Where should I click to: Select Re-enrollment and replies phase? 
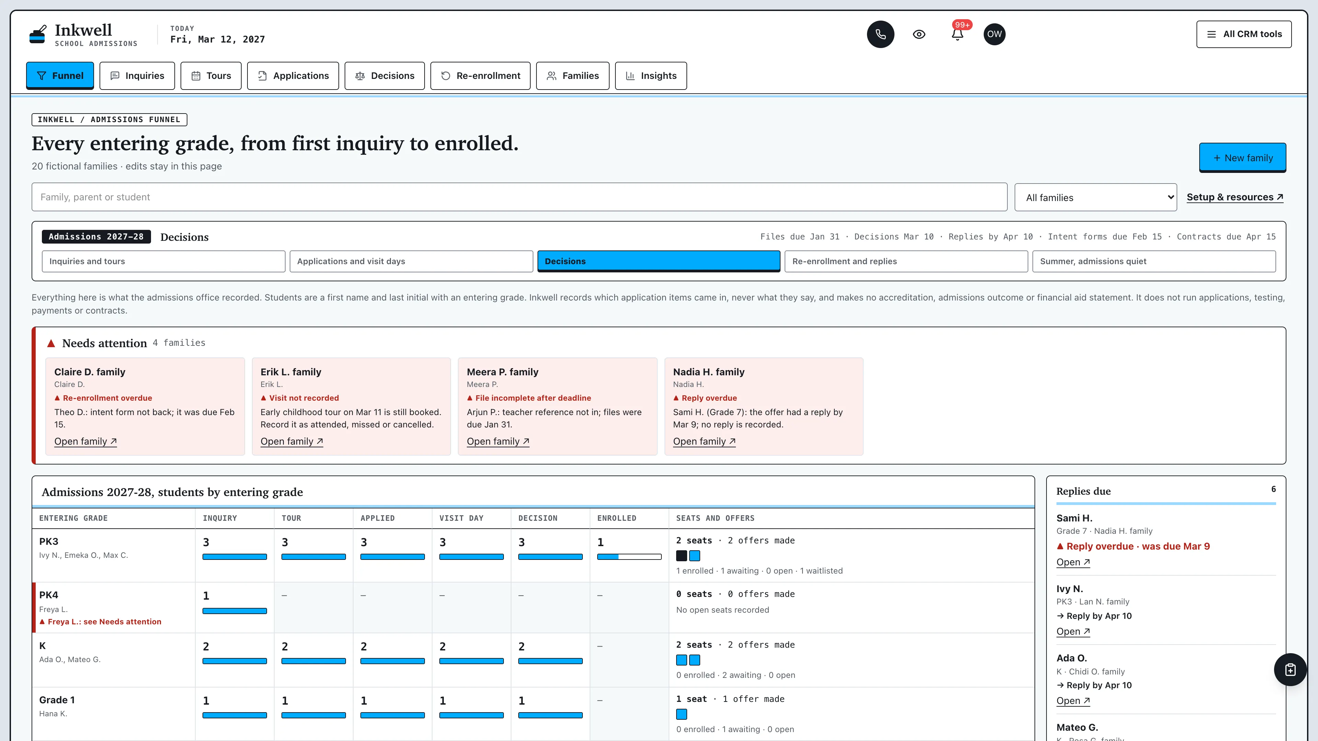906,261
